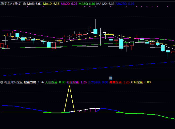The width and height of the screenshot is (175, 129).
Task: Select the magenta MA20 label
Action: pos(69,4)
